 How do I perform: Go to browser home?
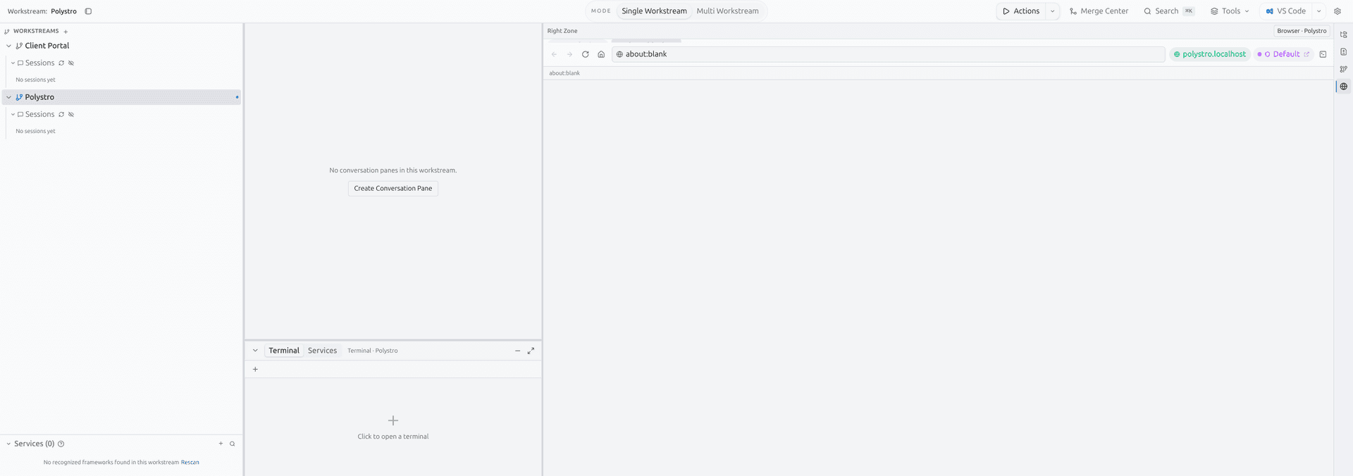(601, 54)
